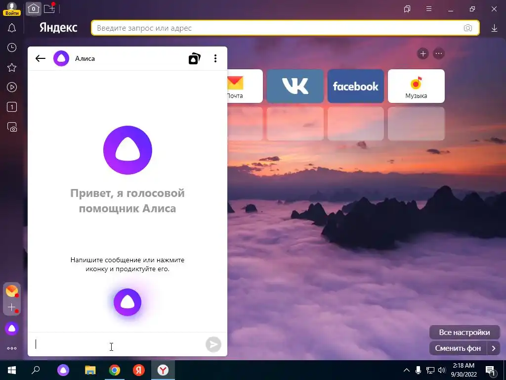The width and height of the screenshot is (506, 380).
Task: Click the Яндекс logo
Action: (58, 28)
